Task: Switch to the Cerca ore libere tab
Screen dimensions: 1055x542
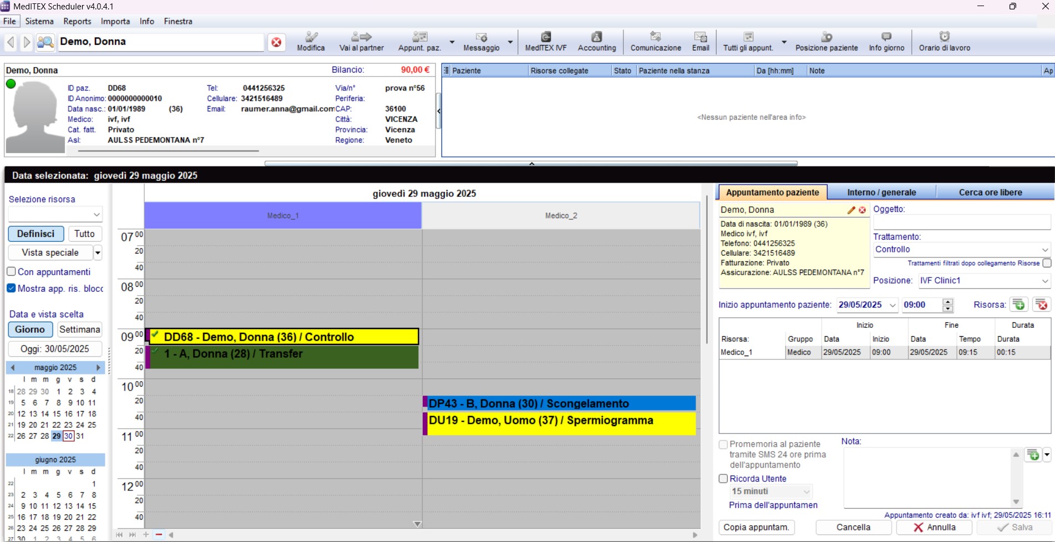Action: [x=990, y=193]
